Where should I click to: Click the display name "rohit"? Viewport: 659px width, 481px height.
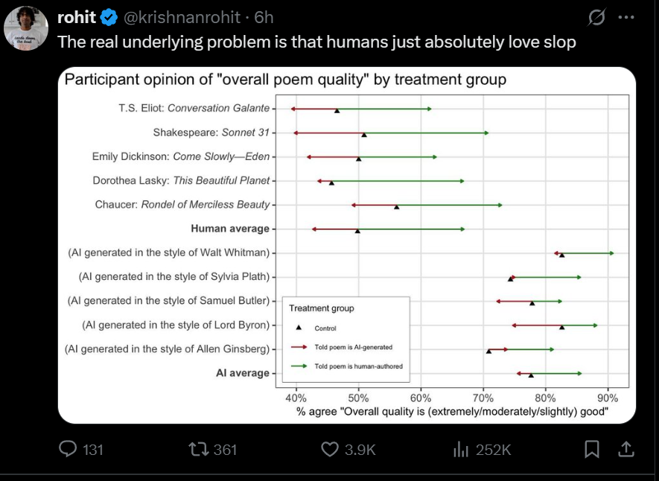pyautogui.click(x=77, y=17)
